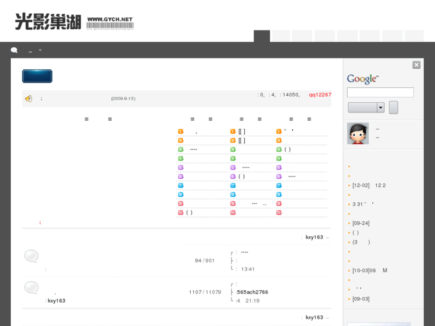Type in the Google search input field
The height and width of the screenshot is (326, 435).
tap(380, 93)
